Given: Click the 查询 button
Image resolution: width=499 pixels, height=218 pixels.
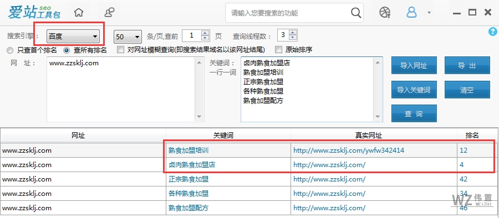Looking at the screenshot, I should click(x=414, y=114).
